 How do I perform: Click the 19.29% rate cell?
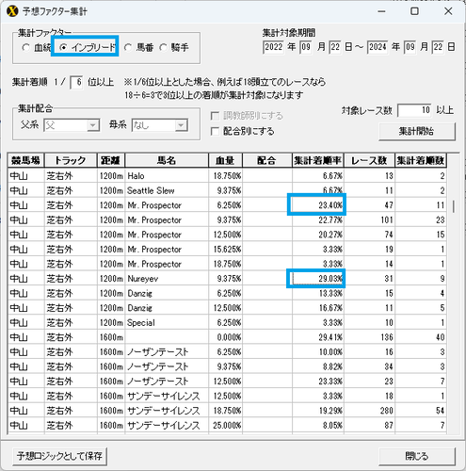pos(318,411)
